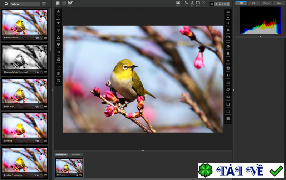The height and width of the screenshot is (180, 286).
Task: Open the Grain effect tool
Action: 228,83
